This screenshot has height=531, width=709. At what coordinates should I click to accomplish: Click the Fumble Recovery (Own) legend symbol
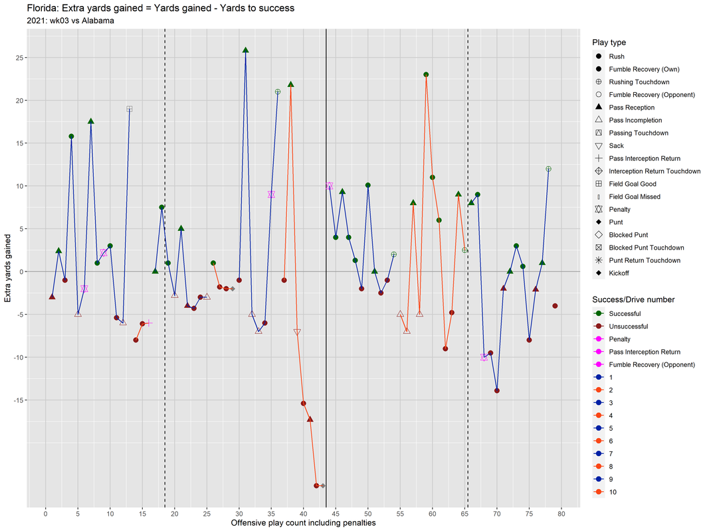(598, 69)
